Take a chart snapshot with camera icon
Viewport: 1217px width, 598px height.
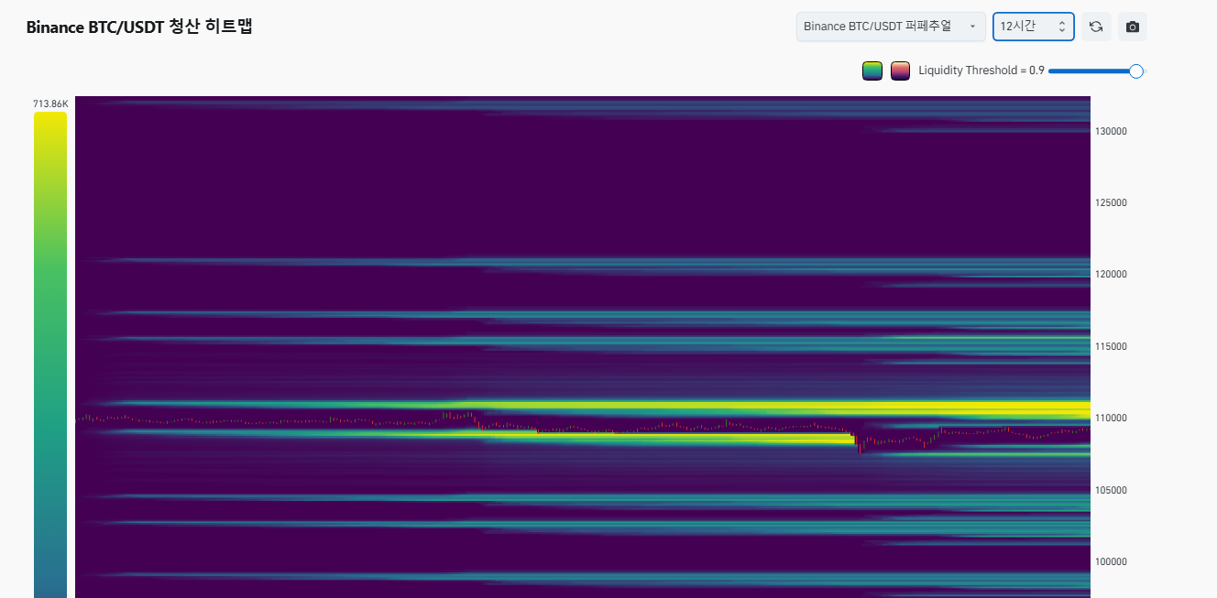point(1133,27)
